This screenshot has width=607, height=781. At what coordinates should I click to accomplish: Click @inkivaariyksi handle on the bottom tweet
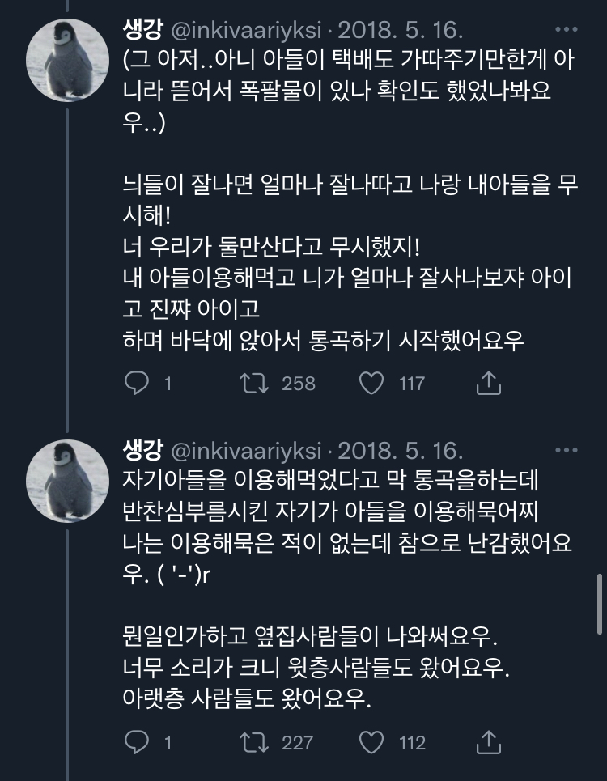246,450
